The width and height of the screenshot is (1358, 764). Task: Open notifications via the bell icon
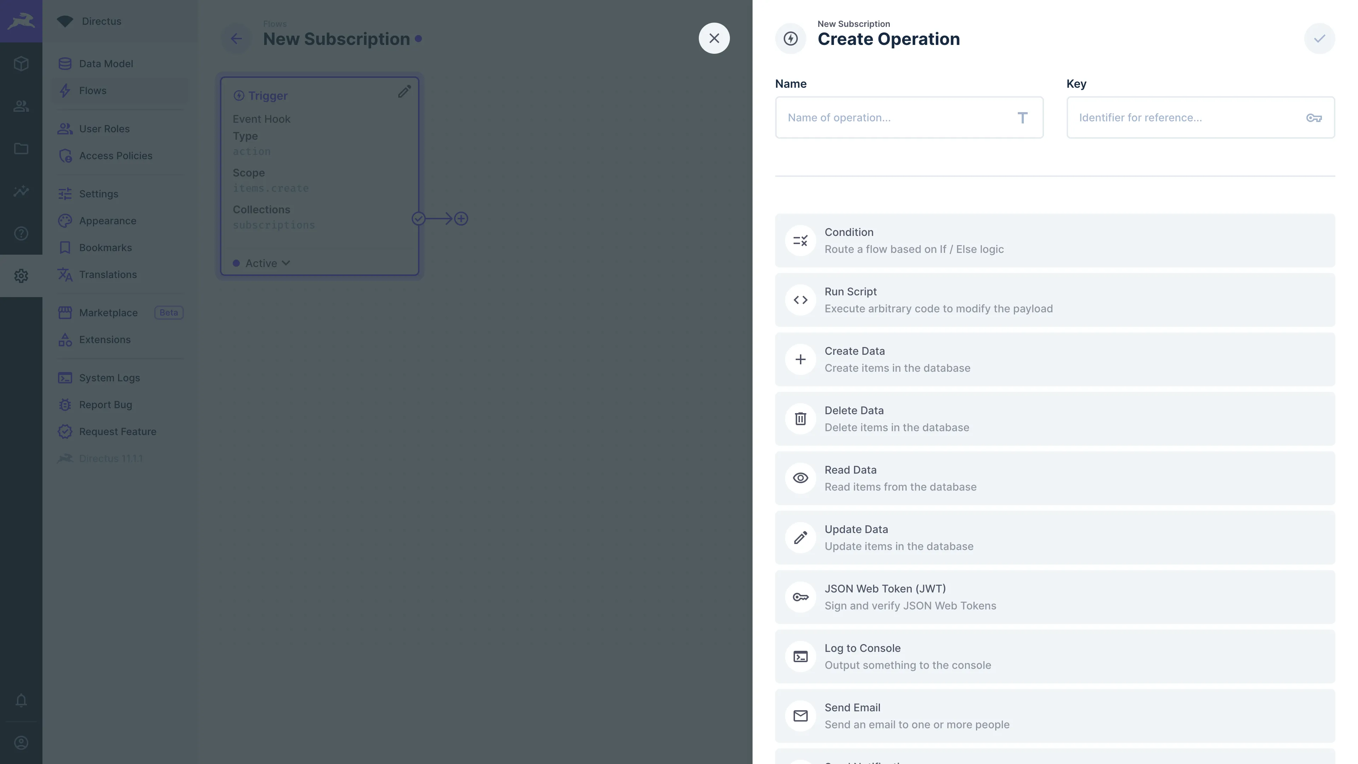pyautogui.click(x=21, y=701)
